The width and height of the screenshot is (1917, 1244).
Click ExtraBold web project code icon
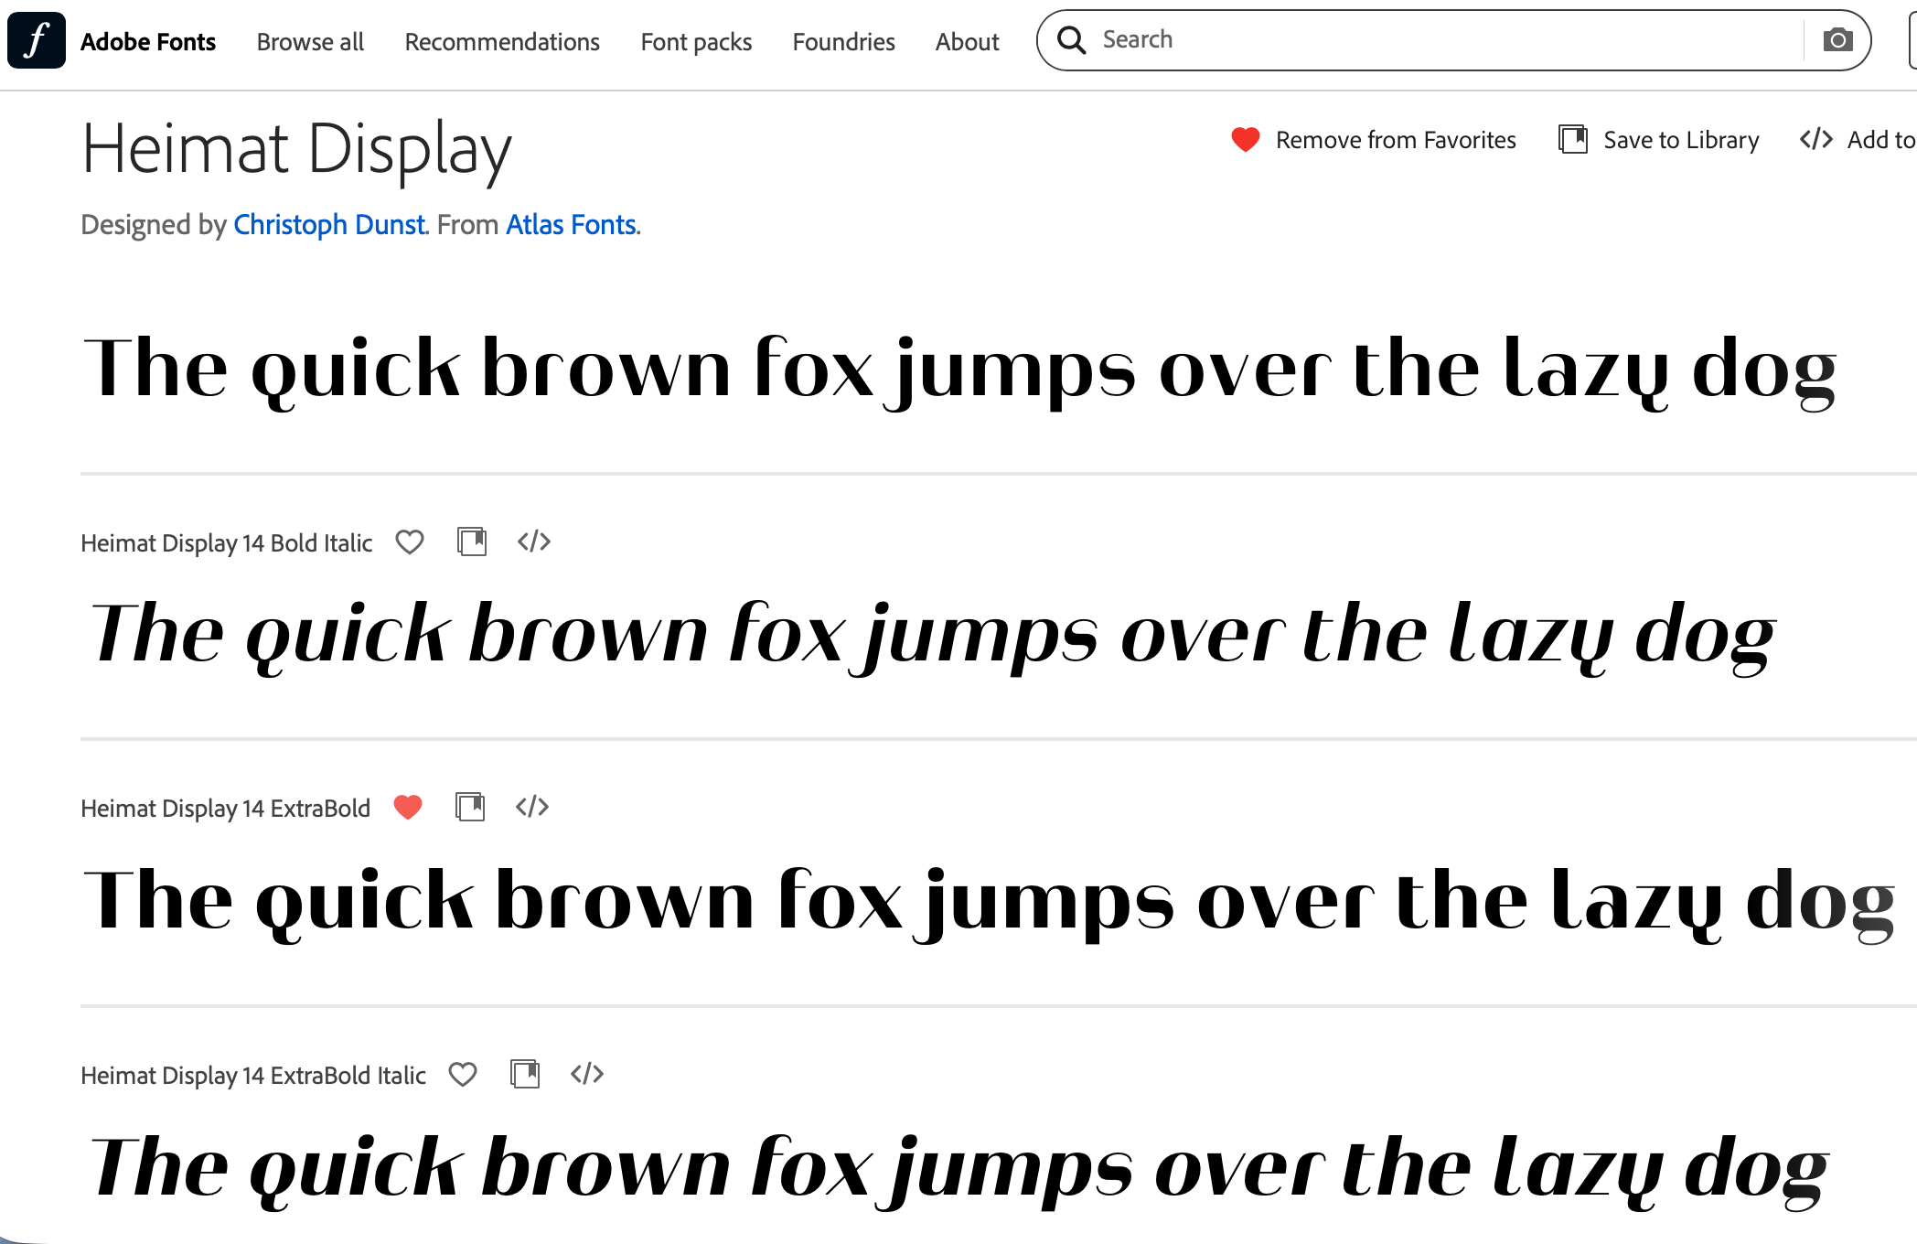[x=532, y=808]
